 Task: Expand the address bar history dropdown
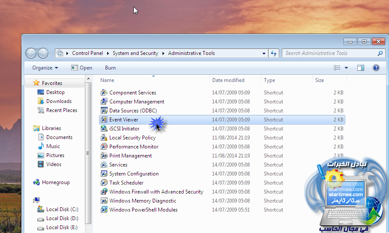[x=264, y=53]
